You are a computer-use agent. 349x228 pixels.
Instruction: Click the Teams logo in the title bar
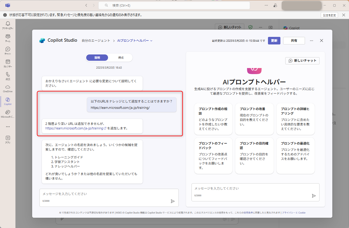(x=8, y=5)
